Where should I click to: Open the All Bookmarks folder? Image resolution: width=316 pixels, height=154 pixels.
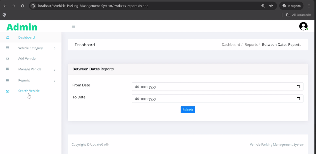(299, 15)
